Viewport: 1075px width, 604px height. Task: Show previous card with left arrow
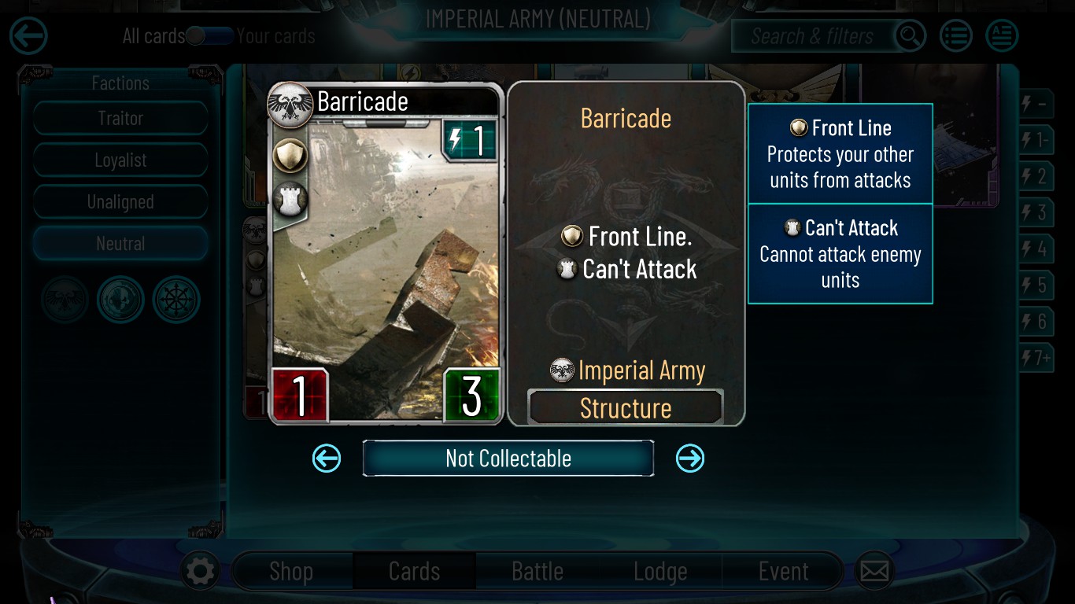coord(327,459)
